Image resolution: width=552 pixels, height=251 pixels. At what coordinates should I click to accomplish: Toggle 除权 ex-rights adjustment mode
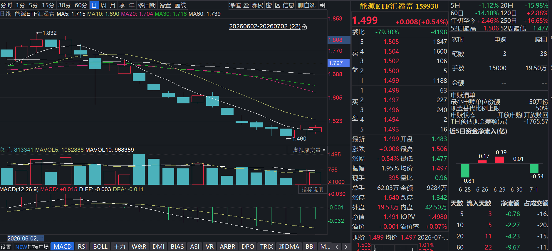[257, 5]
